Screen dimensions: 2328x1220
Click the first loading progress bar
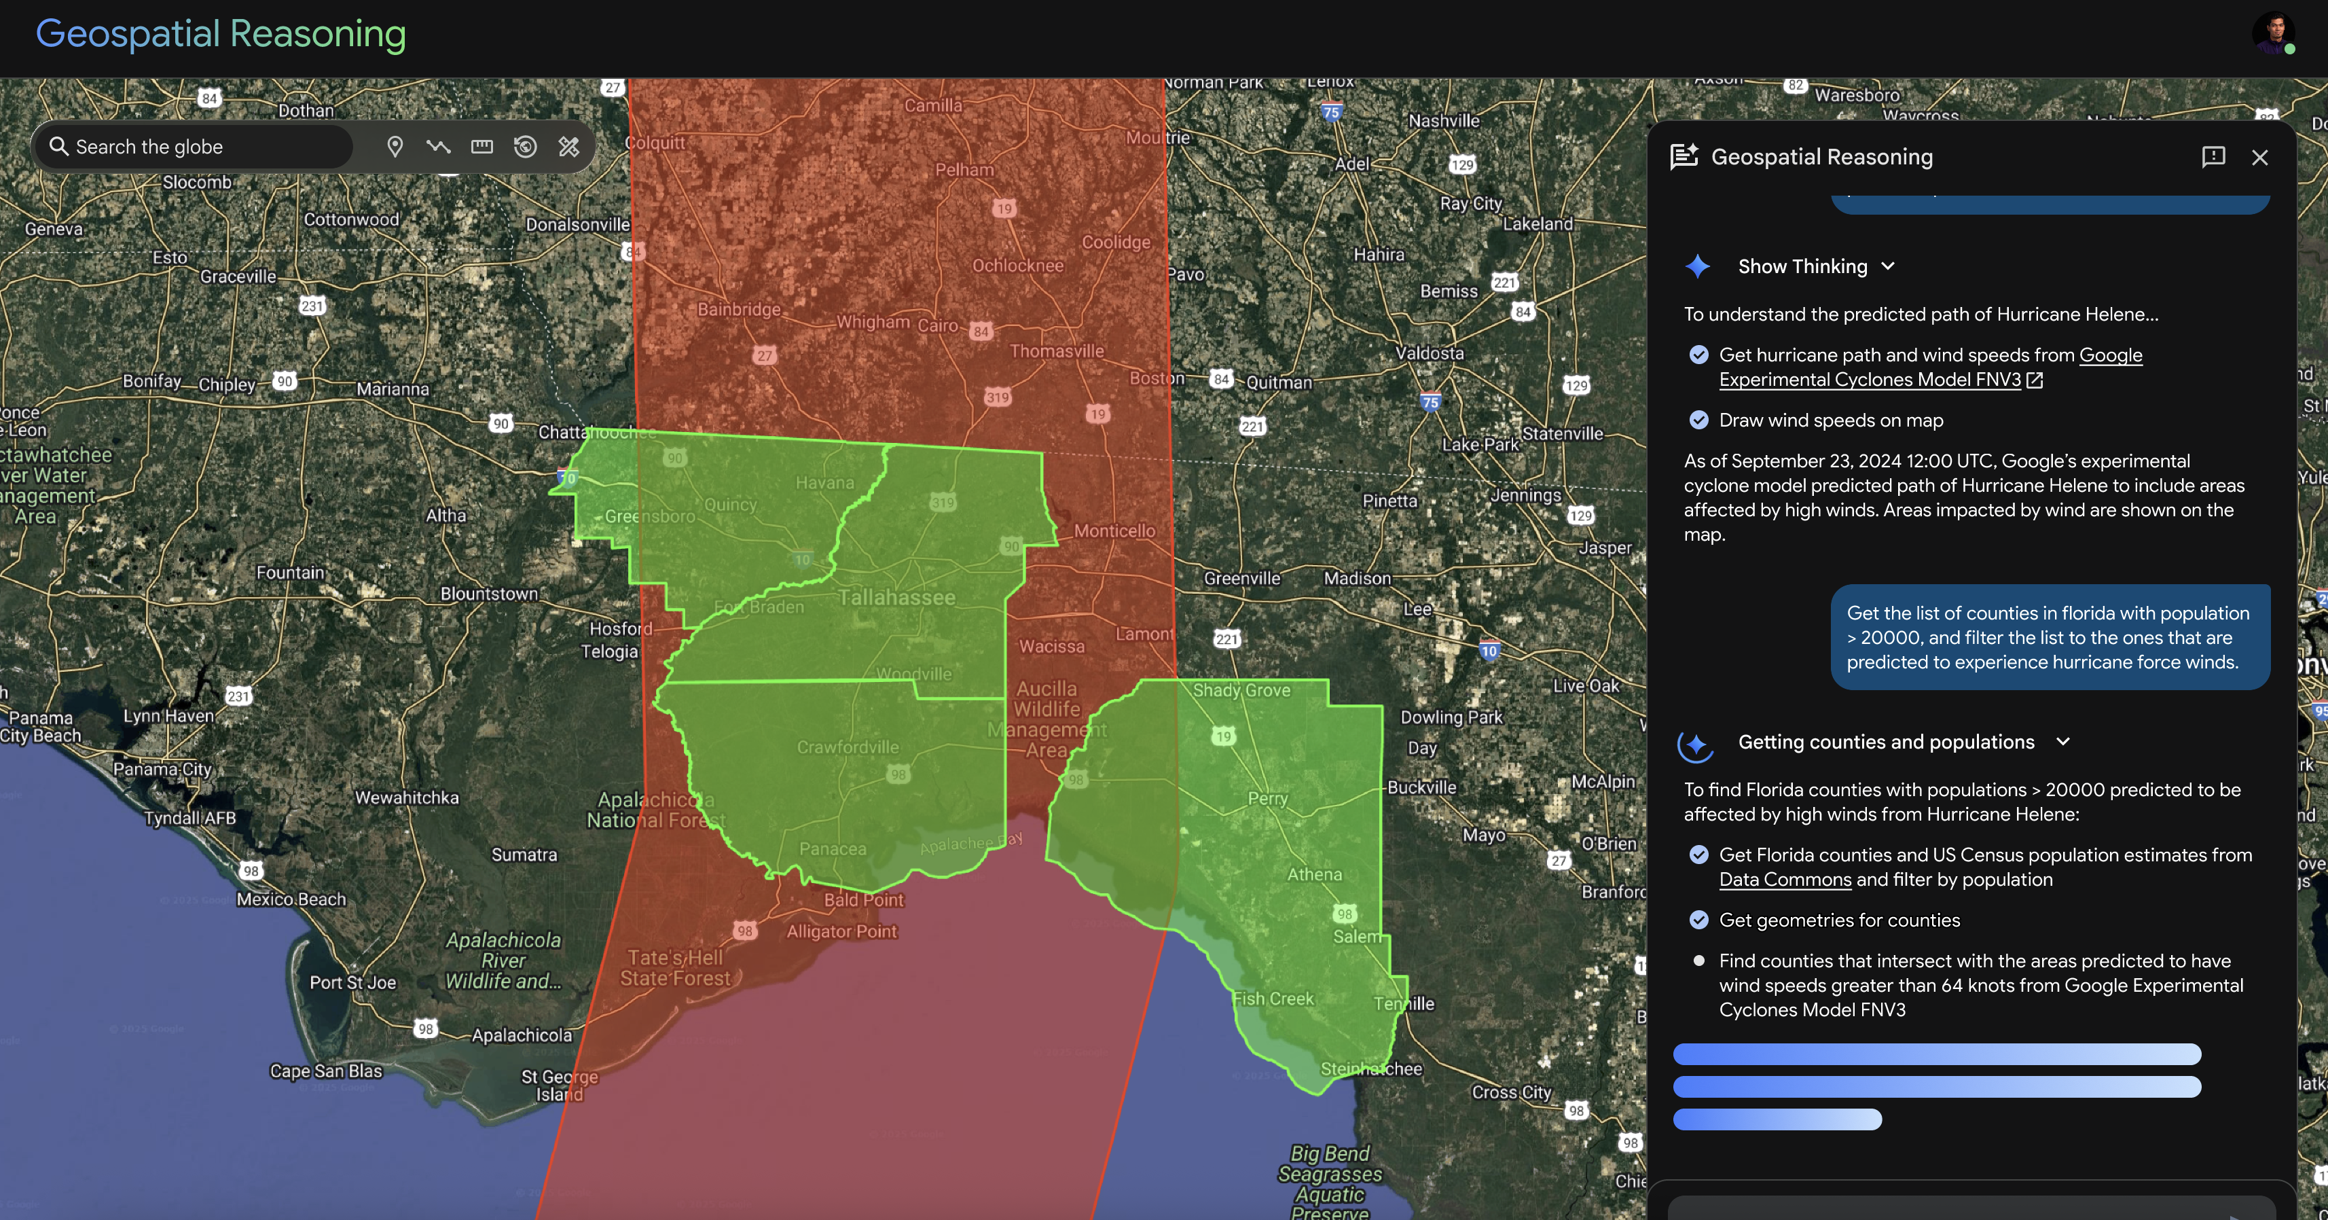pyautogui.click(x=1937, y=1054)
